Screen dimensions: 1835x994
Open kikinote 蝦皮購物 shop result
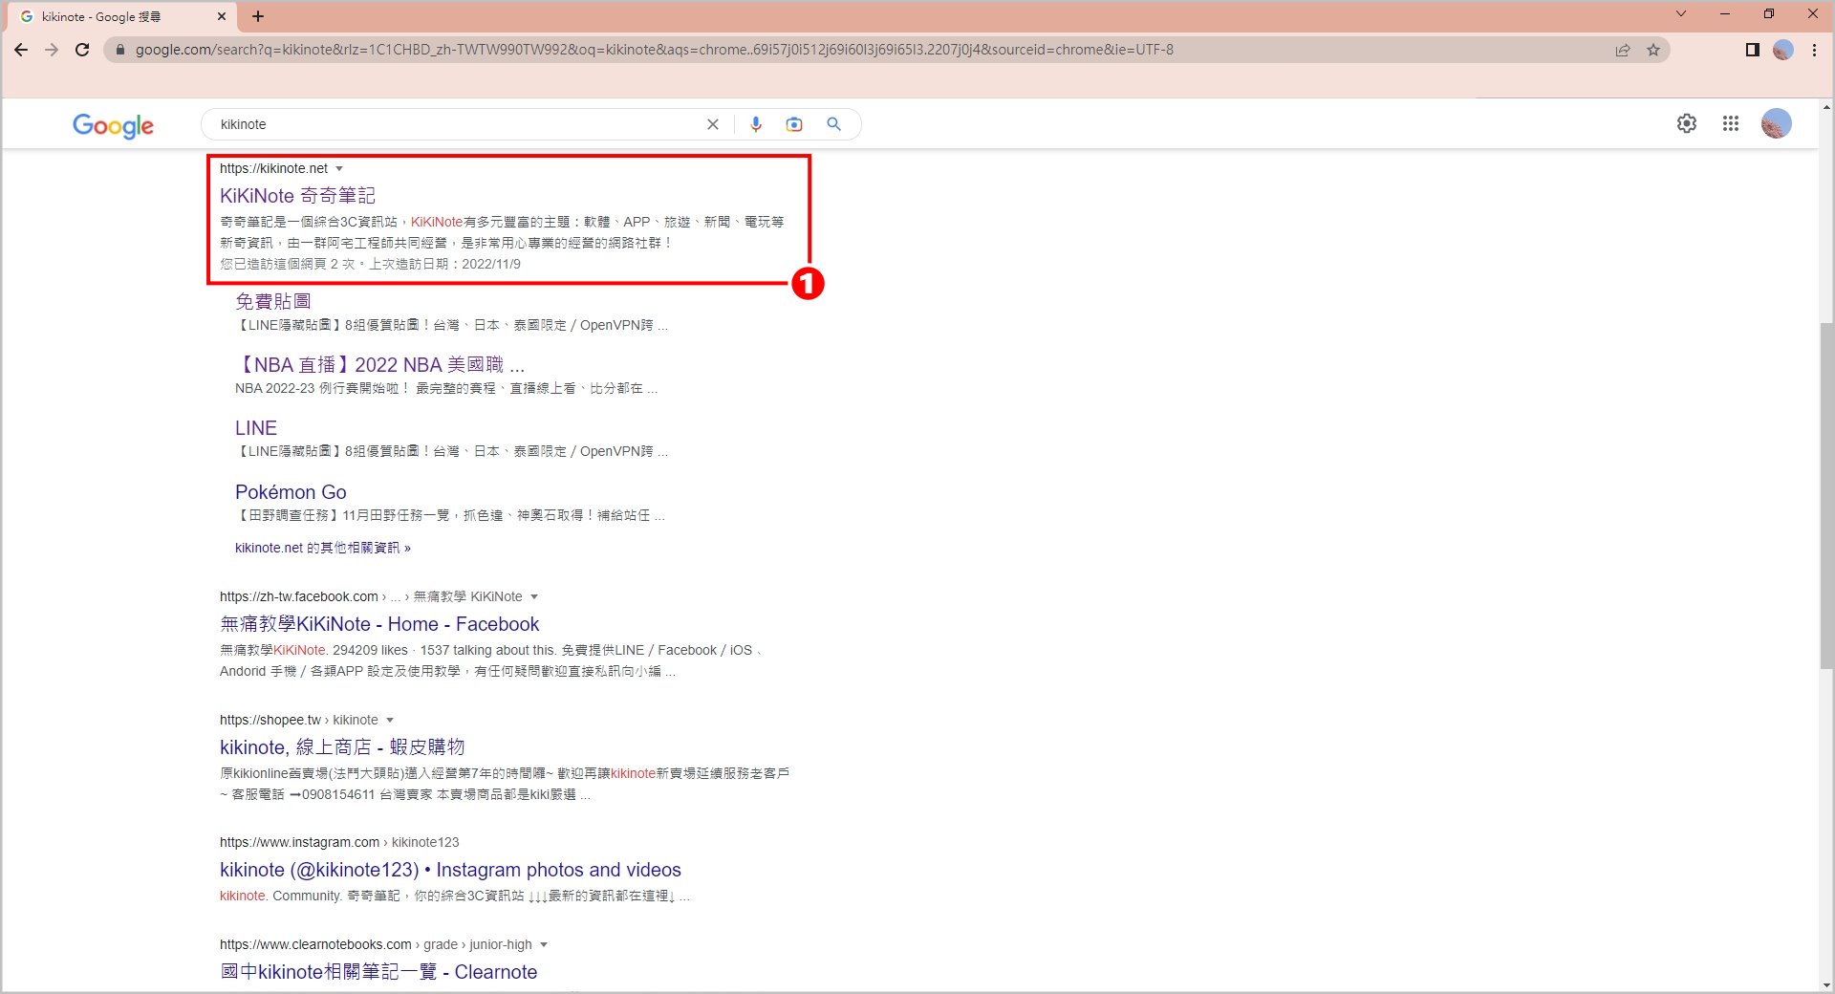pos(342,747)
